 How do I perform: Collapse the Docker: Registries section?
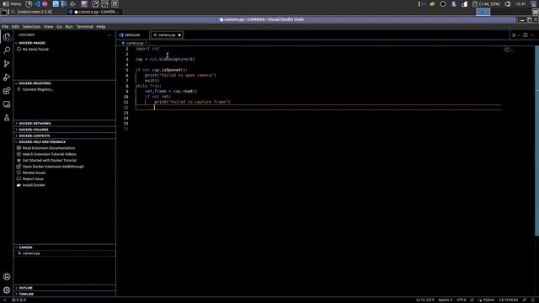point(65,83)
